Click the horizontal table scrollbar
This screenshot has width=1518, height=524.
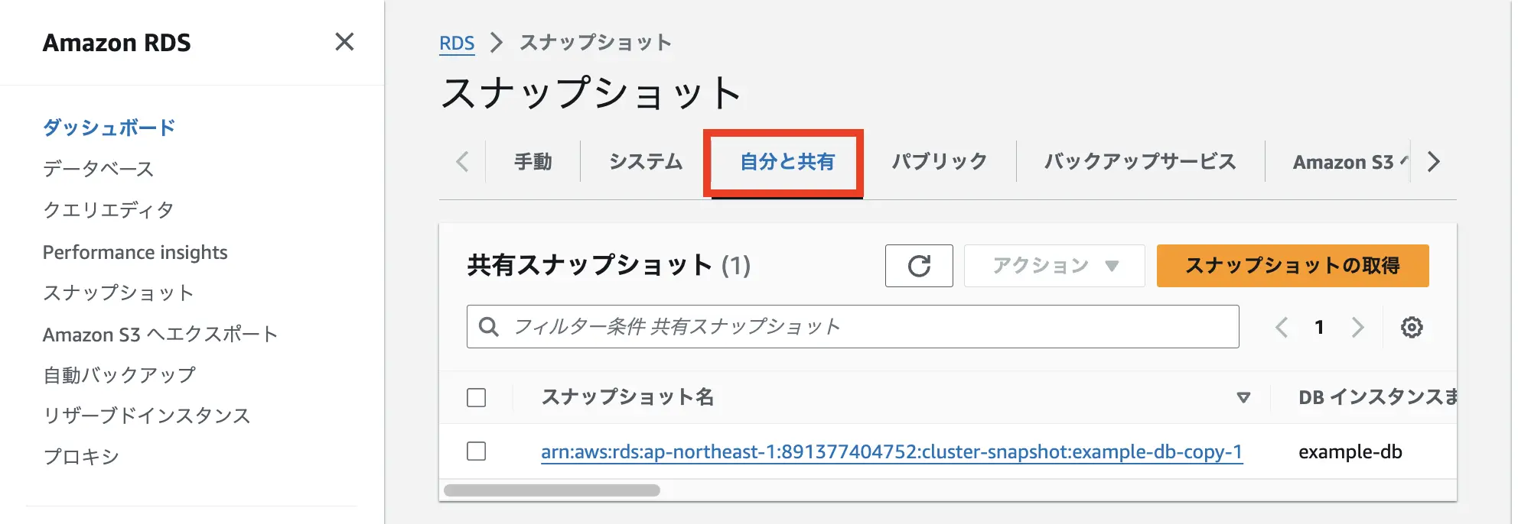552,490
